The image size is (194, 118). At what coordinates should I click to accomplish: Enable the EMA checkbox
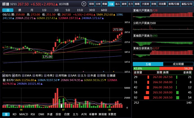[x=23, y=75]
